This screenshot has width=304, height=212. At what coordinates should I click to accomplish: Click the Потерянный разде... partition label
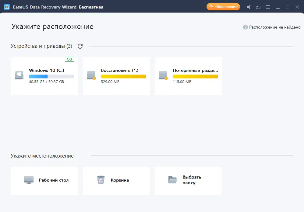(196, 70)
